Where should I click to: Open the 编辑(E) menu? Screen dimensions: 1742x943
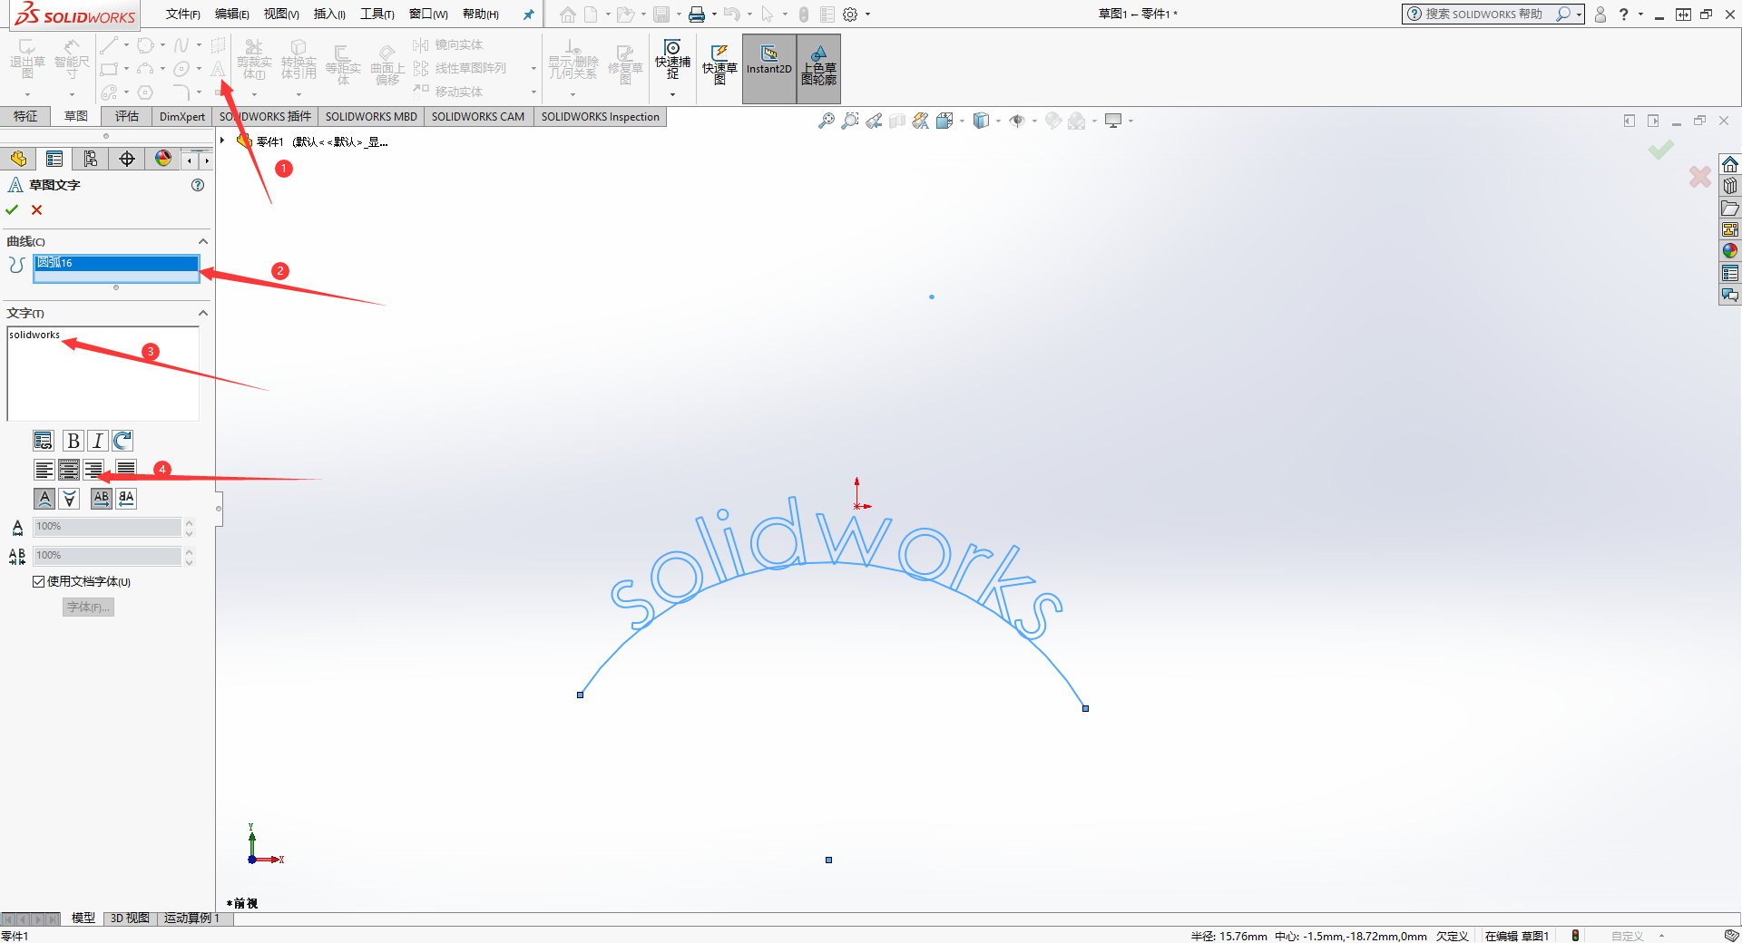(x=231, y=15)
